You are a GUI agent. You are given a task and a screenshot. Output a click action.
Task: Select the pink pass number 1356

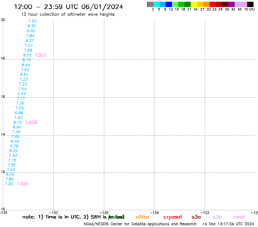point(31,122)
